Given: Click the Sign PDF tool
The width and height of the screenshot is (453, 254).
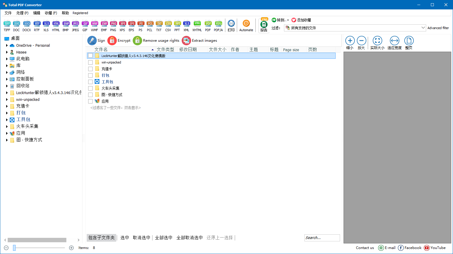Looking at the screenshot, I should tap(96, 41).
